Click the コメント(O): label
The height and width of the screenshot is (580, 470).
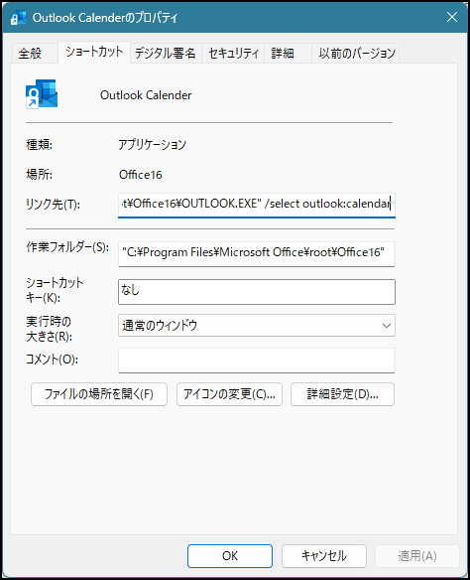pyautogui.click(x=52, y=360)
